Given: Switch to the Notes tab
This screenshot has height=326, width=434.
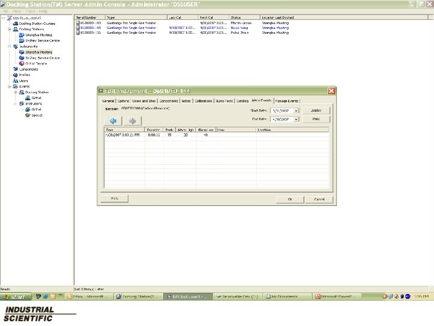Looking at the screenshot, I should tap(186, 101).
